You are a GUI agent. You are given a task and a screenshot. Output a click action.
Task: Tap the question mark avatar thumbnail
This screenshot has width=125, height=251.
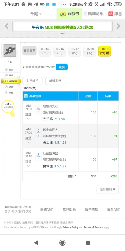click(x=10, y=51)
